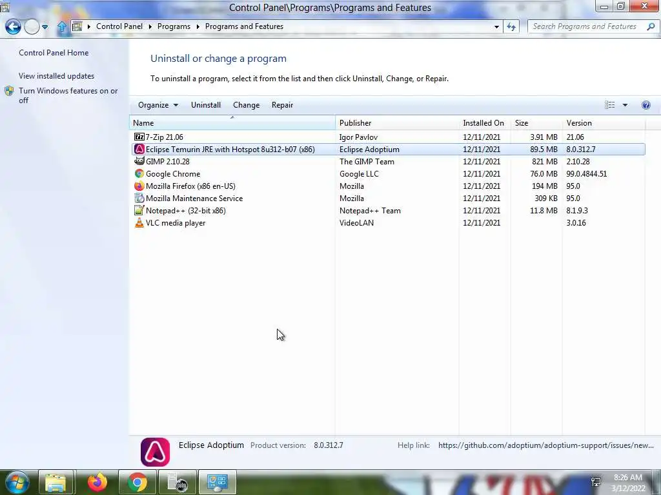This screenshot has height=495, width=661.
Task: Sort by the Size column header
Action: tap(536, 123)
